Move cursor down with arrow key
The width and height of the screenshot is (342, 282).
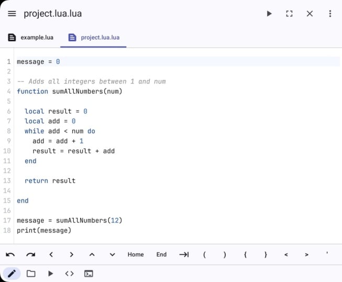coord(112,254)
